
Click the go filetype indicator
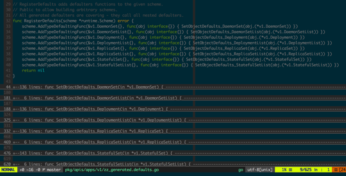tap(240, 170)
